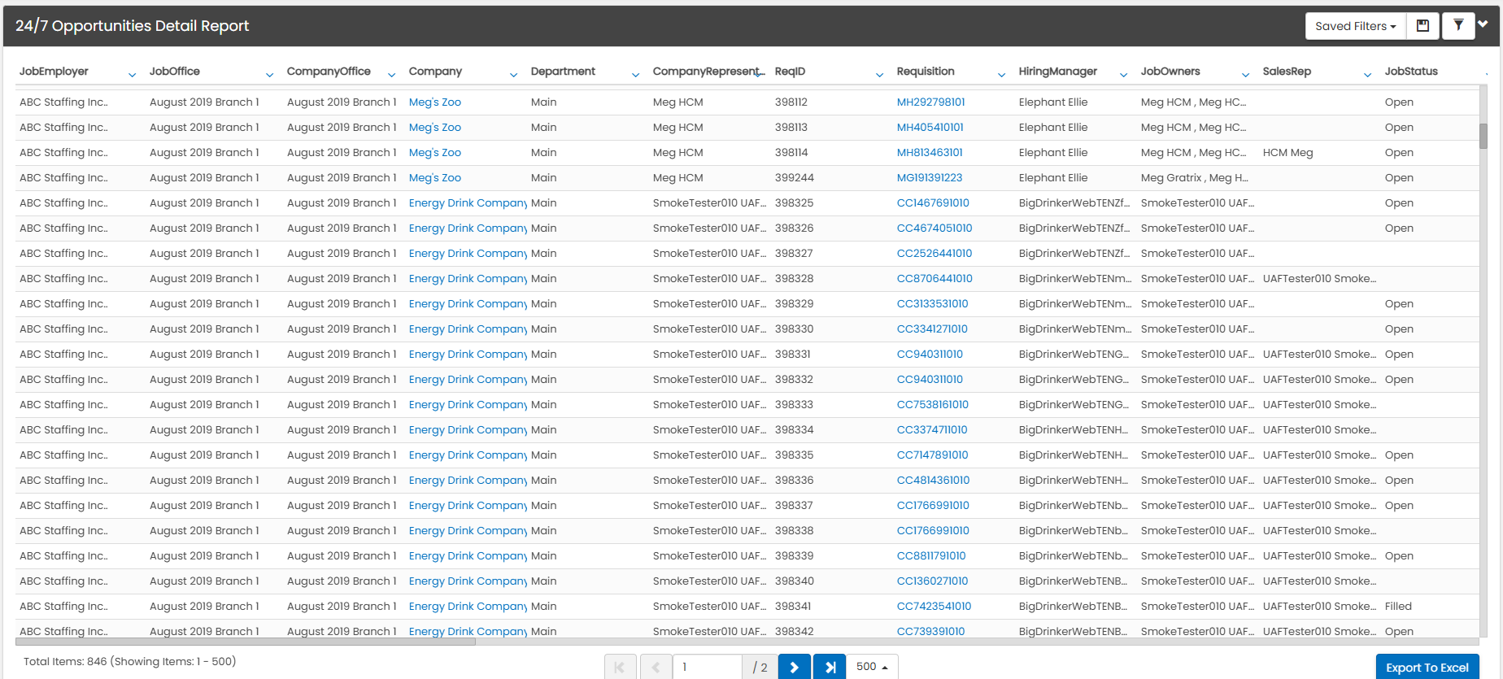Open requisition MG191391223 link

click(x=930, y=178)
